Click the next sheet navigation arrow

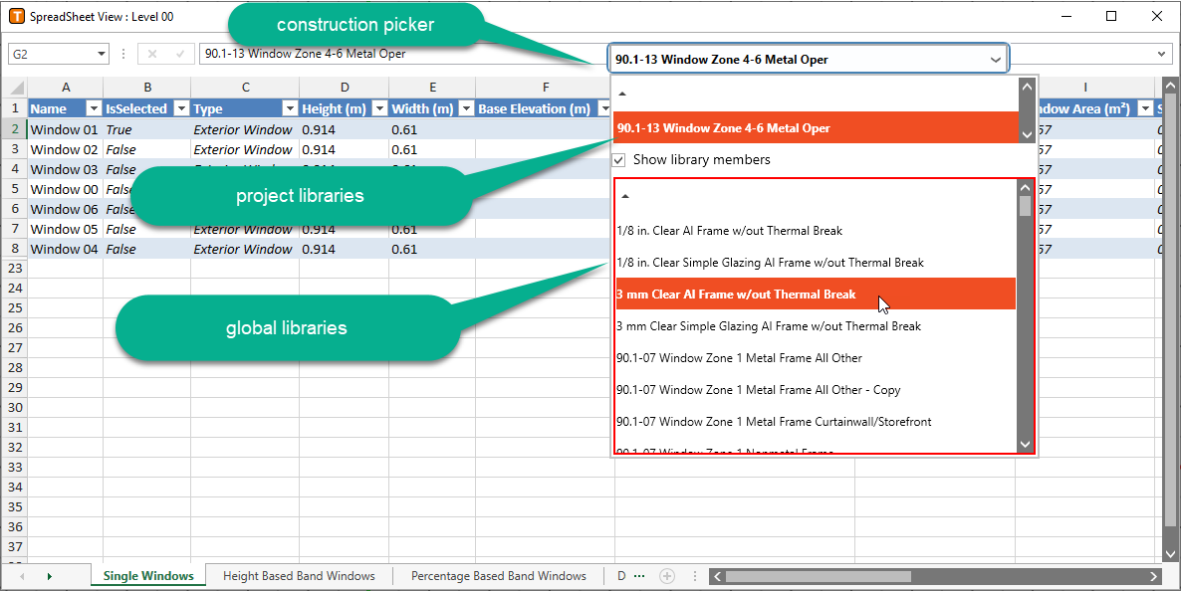coord(49,576)
